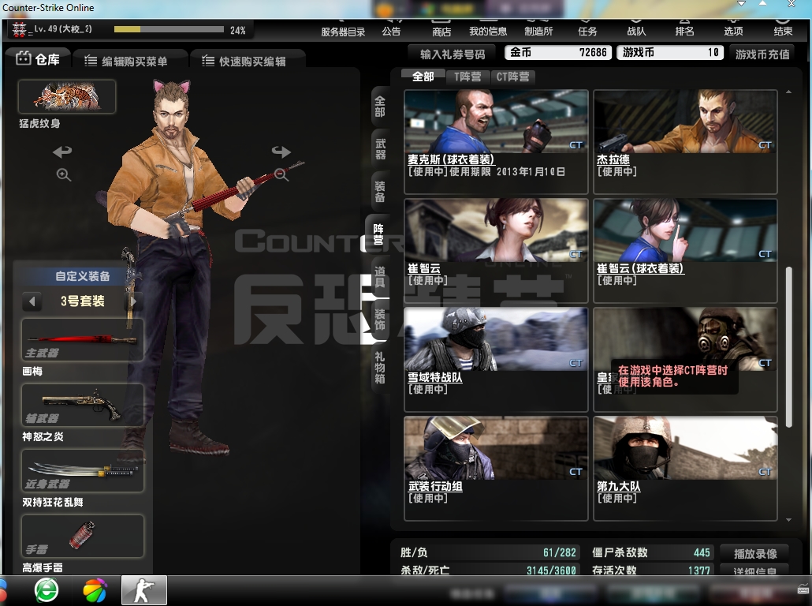Click the 游戏币 10 balance field
Image resolution: width=812 pixels, height=606 pixels.
click(x=670, y=52)
